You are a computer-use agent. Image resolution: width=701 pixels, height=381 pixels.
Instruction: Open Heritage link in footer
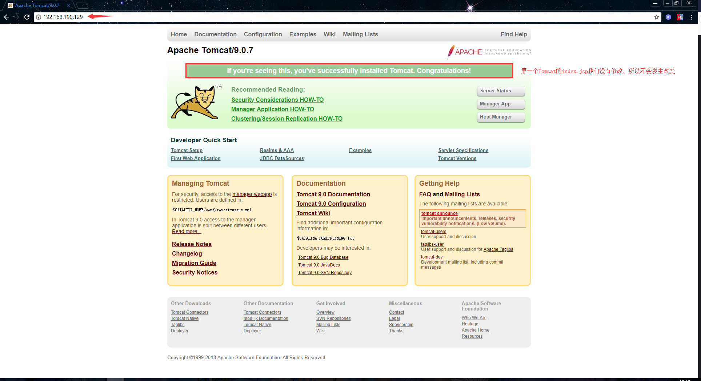pyautogui.click(x=470, y=324)
